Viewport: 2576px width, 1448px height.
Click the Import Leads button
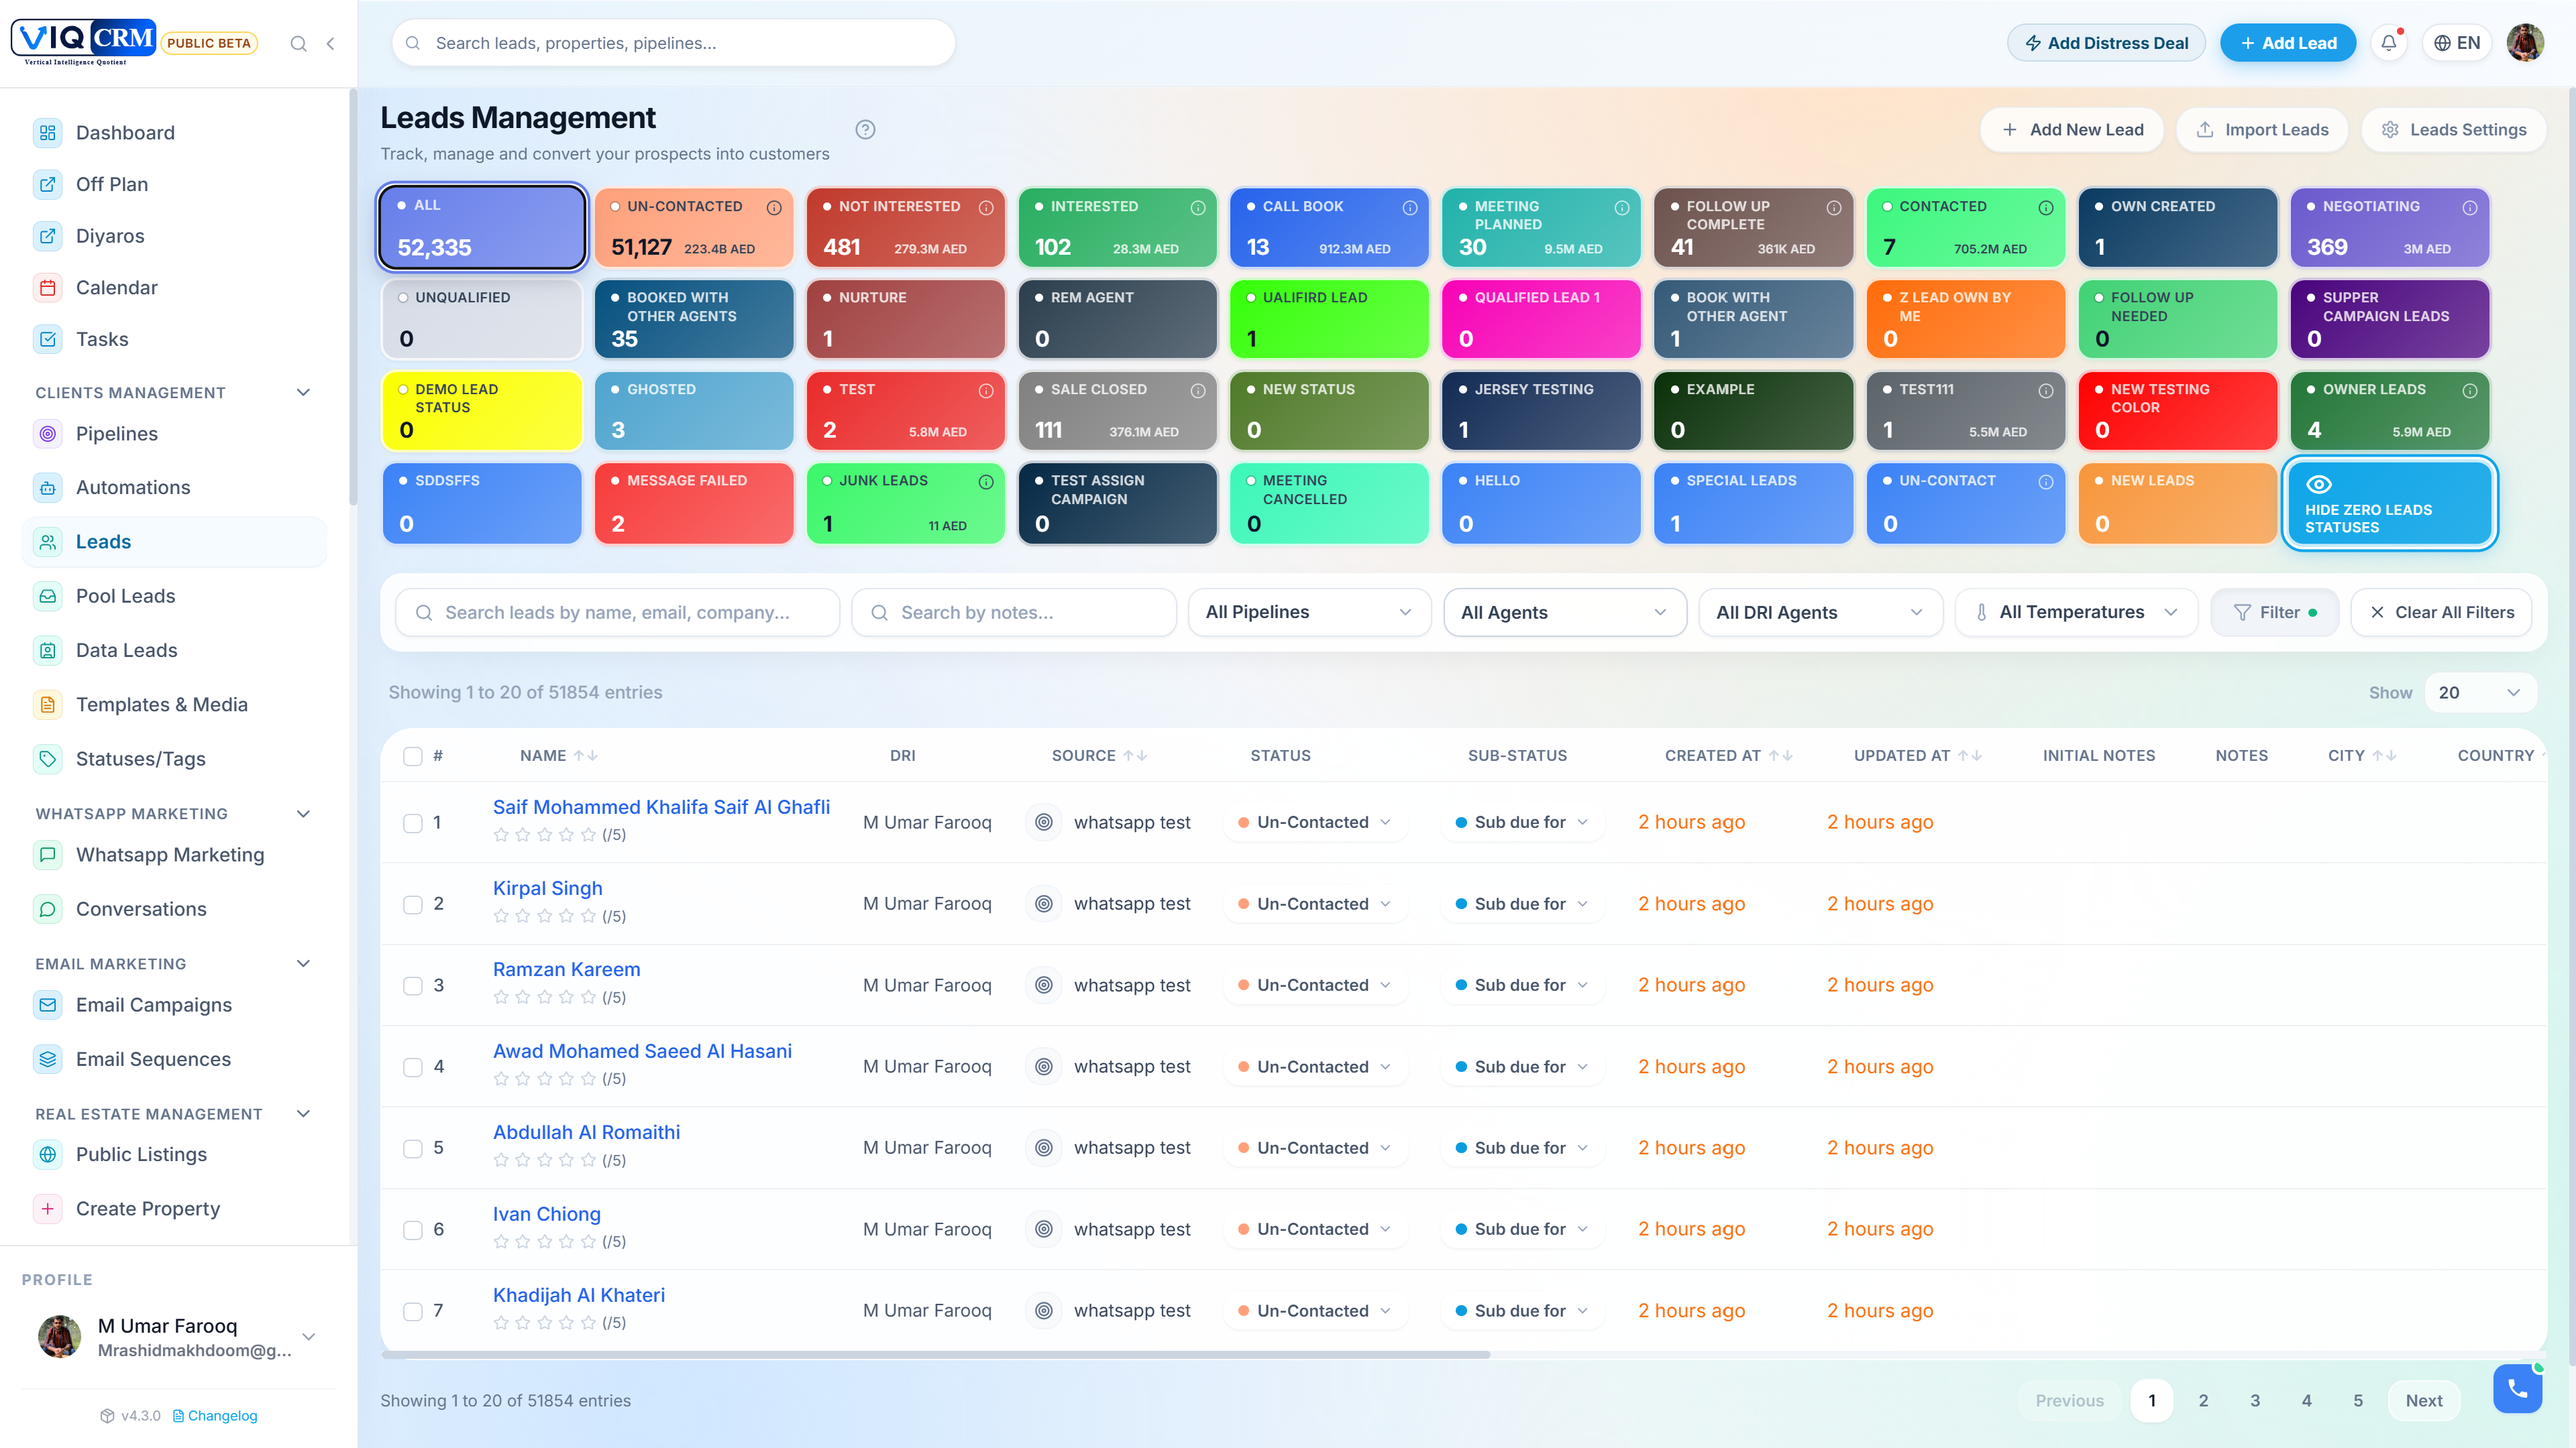[2262, 130]
